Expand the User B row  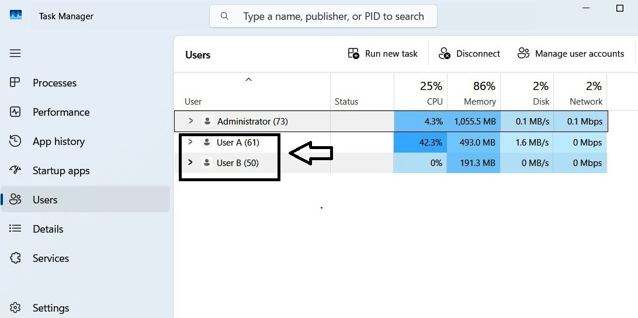(190, 163)
